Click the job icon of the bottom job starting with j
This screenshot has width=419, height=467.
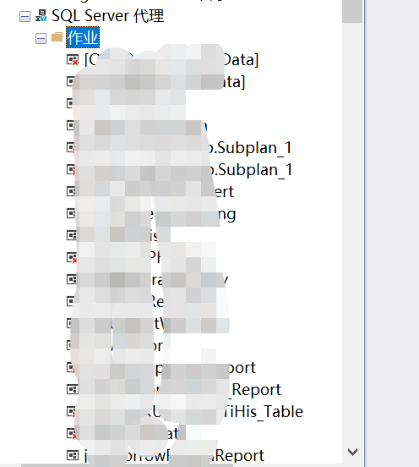[73, 455]
